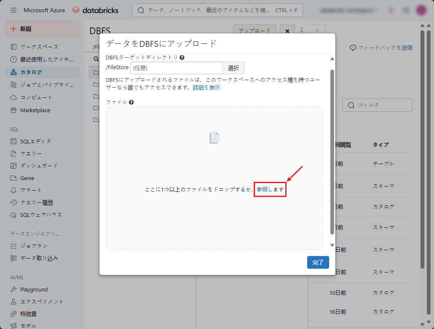434x329 pixels.
Task: Click the target directory (任意) input field
Action: point(176,68)
